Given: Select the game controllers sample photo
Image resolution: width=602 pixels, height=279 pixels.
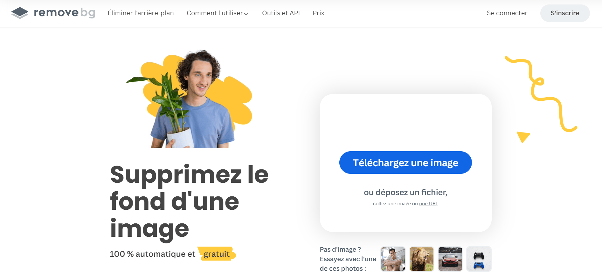Looking at the screenshot, I should (x=479, y=259).
